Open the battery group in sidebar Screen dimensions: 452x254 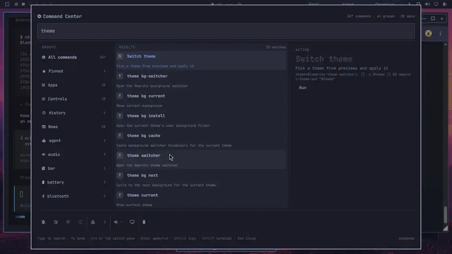pos(74,182)
